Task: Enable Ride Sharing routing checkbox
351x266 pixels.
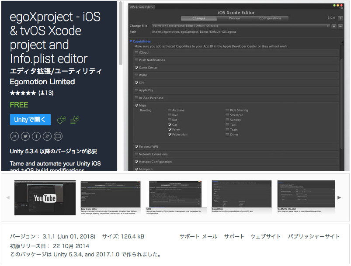Action: point(227,110)
